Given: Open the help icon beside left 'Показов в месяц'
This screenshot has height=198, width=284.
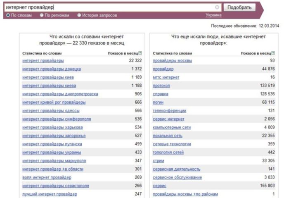Looking at the screenshot, I should (140, 53).
